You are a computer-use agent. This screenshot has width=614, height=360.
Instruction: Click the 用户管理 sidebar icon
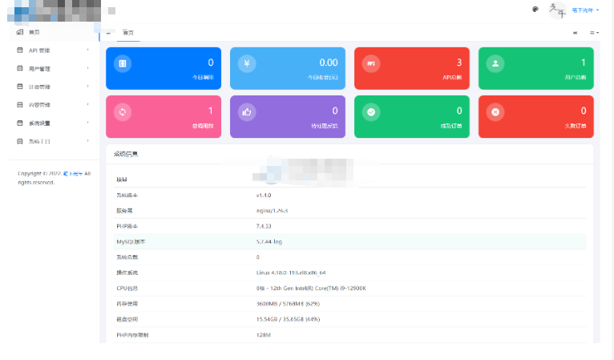20,68
